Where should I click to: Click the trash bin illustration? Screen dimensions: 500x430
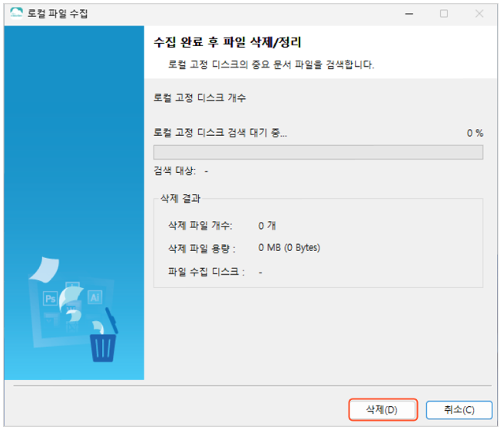pos(104,335)
